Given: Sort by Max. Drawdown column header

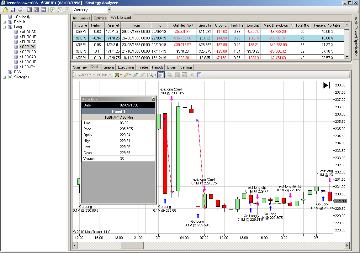Looking at the screenshot, I should click(278, 25).
